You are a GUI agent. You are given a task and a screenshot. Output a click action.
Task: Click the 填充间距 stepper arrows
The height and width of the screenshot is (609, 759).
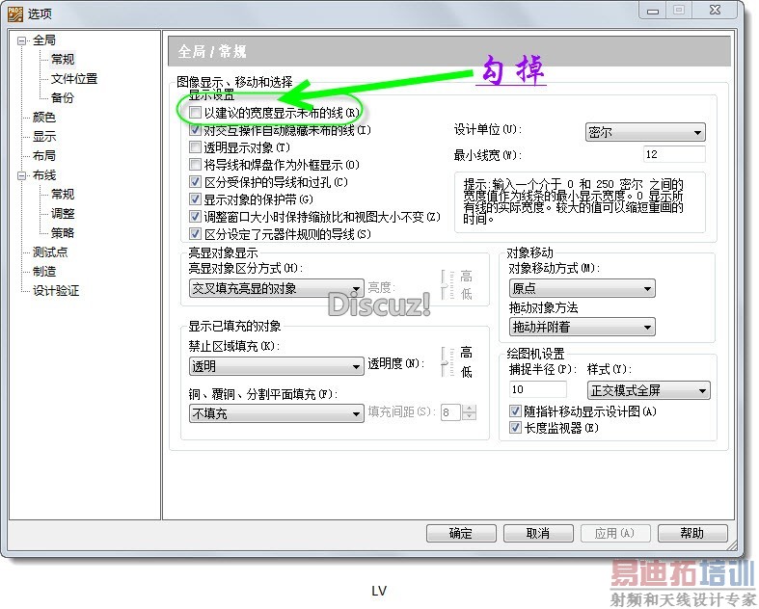coord(469,412)
